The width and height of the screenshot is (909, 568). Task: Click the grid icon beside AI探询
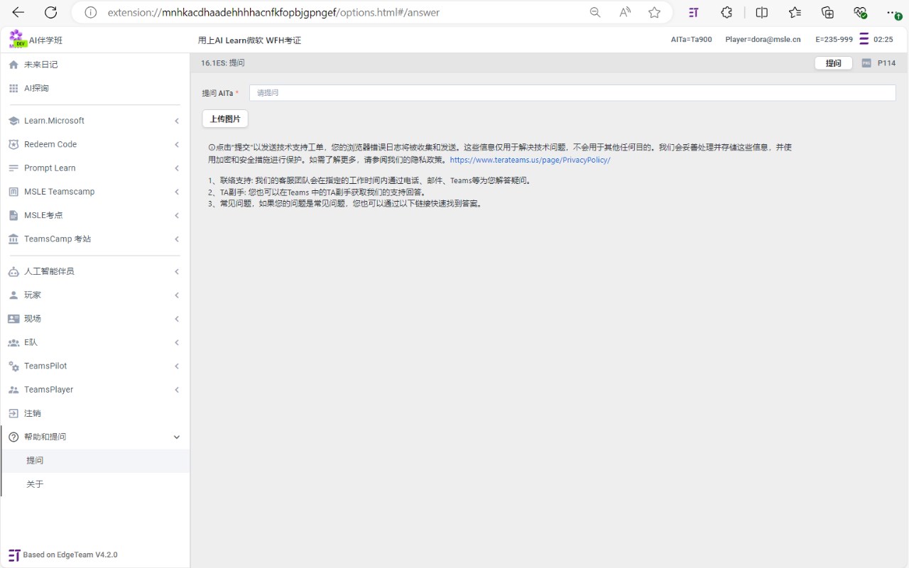13,88
